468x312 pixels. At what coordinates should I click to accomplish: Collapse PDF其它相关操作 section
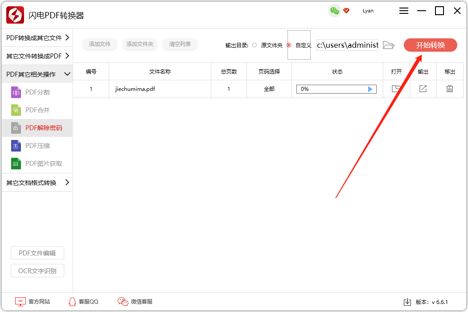pyautogui.click(x=37, y=74)
